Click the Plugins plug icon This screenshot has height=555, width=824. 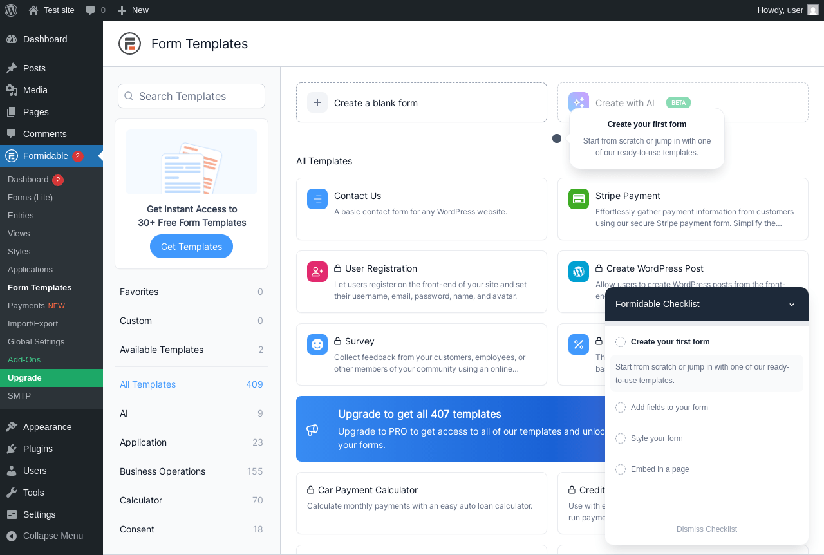tap(12, 449)
